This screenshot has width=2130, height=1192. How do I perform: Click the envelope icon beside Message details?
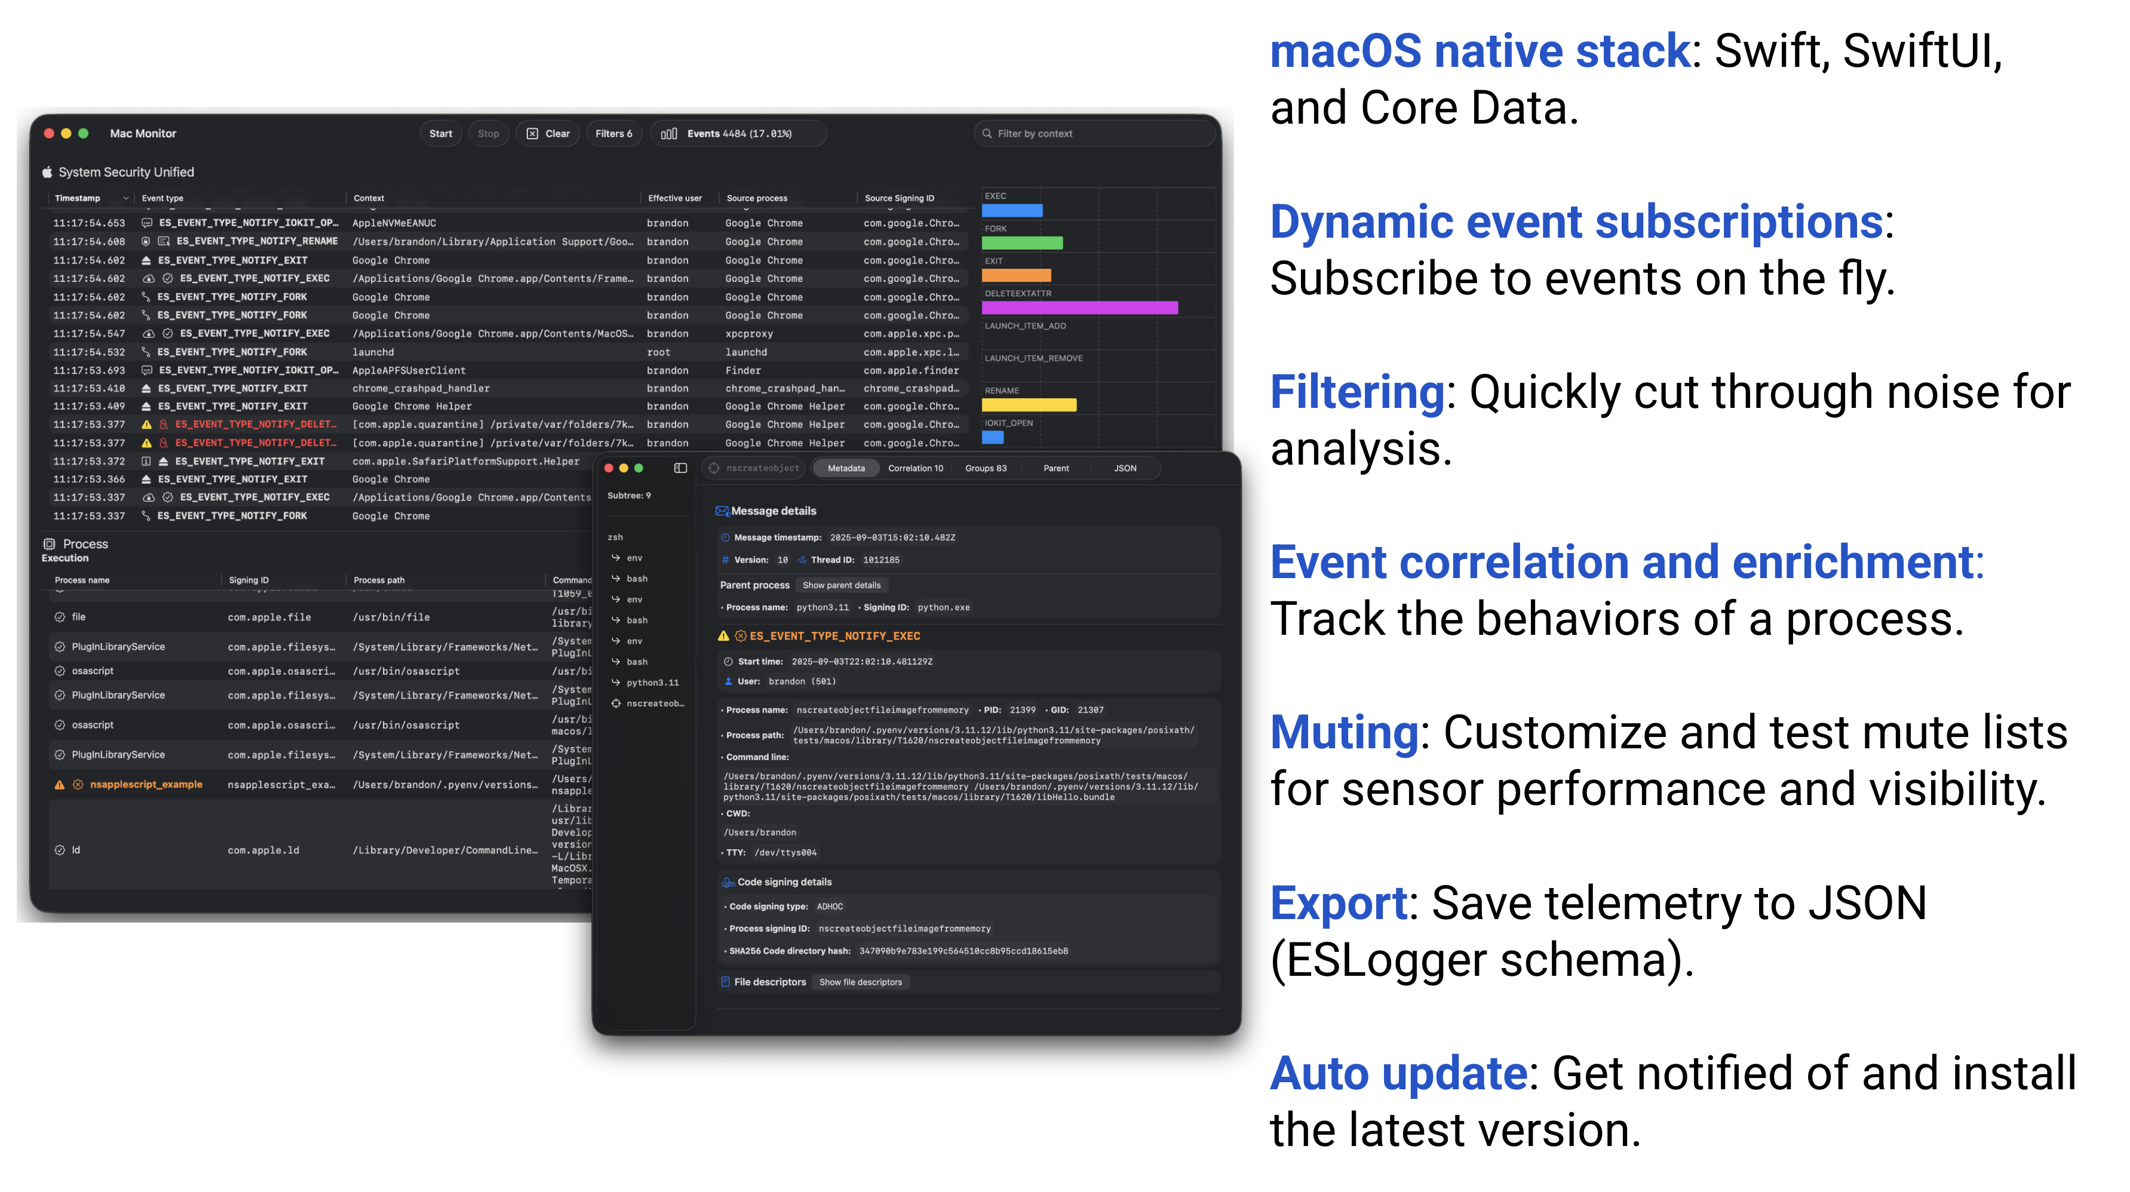pyautogui.click(x=723, y=511)
